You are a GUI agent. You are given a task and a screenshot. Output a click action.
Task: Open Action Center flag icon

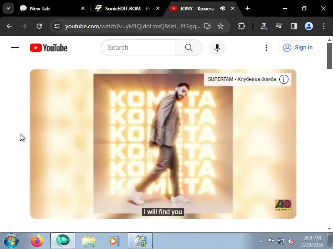[x=271, y=241]
